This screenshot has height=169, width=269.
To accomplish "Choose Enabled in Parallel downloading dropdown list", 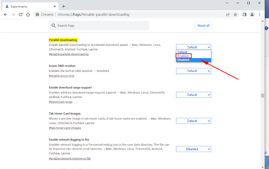I will [184, 56].
